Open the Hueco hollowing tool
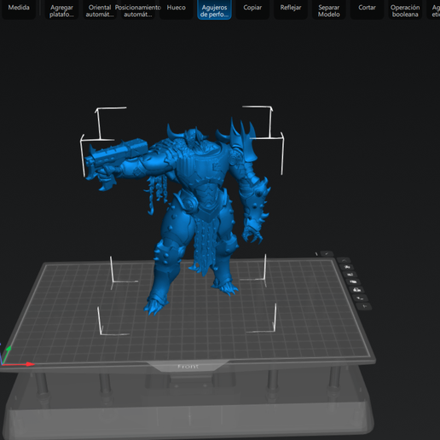Screen dimensions: 440x440 pos(177,9)
